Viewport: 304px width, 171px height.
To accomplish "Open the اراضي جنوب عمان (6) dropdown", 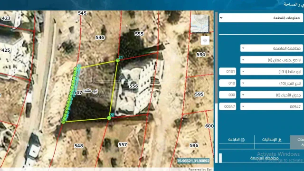I will pyautogui.click(x=271, y=60).
